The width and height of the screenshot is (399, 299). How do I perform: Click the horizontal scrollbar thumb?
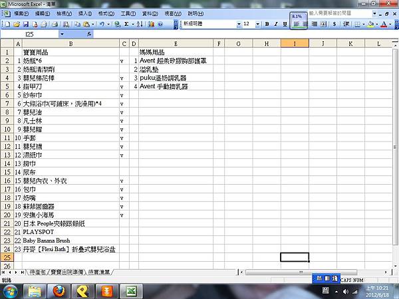301,272
